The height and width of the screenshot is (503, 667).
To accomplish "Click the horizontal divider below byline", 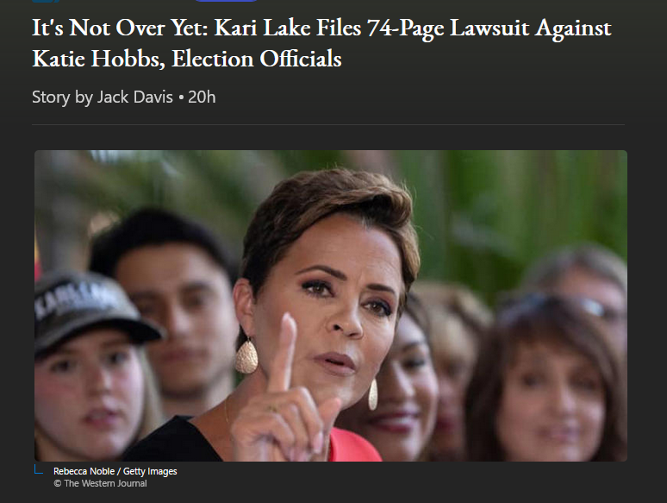I will (328, 124).
